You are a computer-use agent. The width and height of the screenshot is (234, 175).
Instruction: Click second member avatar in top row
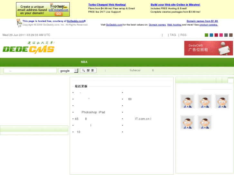pyautogui.click(x=205, y=101)
